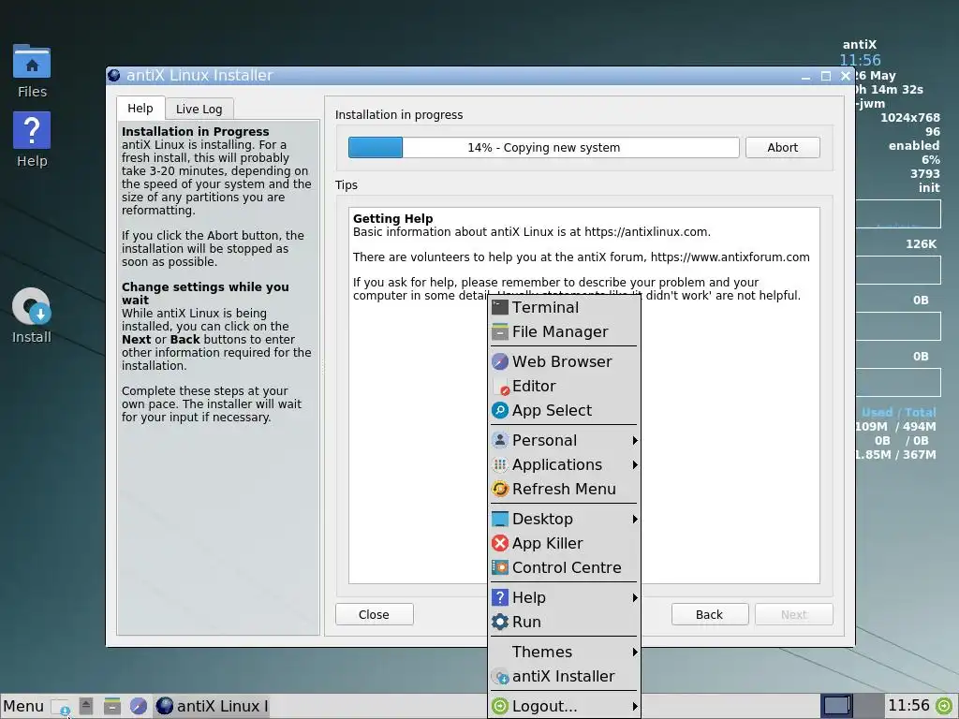Image resolution: width=959 pixels, height=719 pixels.
Task: Click the Control Centre icon
Action: coord(500,568)
